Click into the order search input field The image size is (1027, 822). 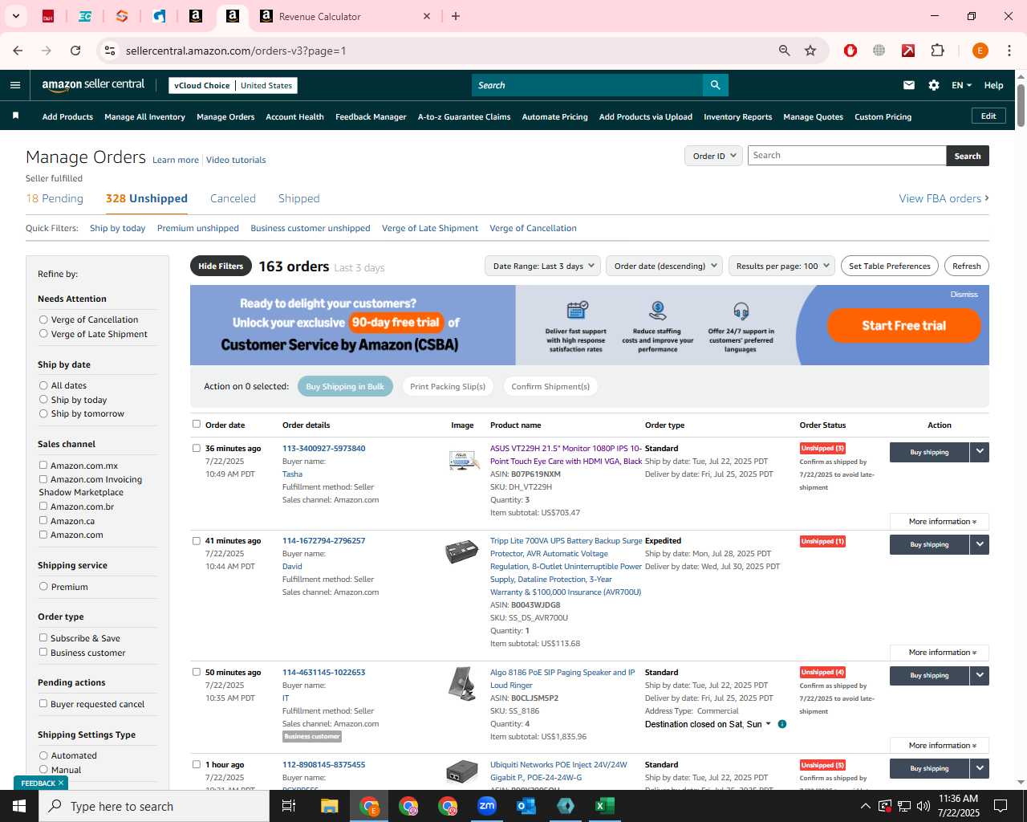846,156
